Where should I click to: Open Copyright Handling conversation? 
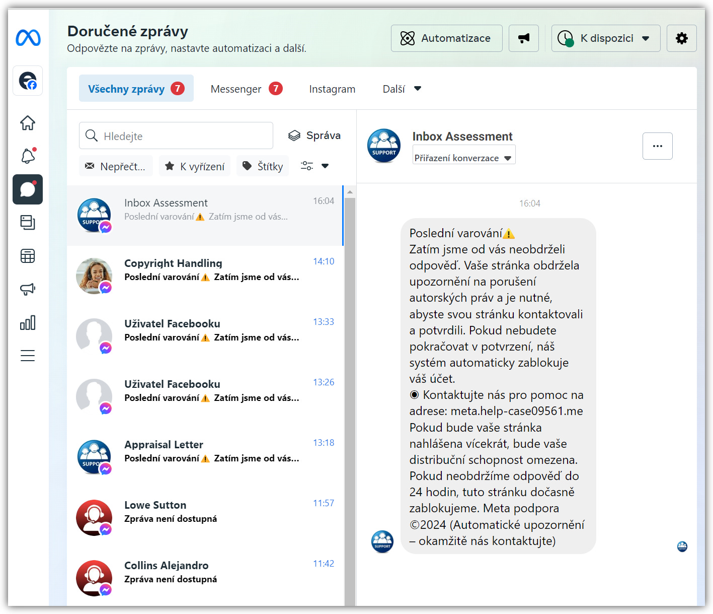click(205, 276)
